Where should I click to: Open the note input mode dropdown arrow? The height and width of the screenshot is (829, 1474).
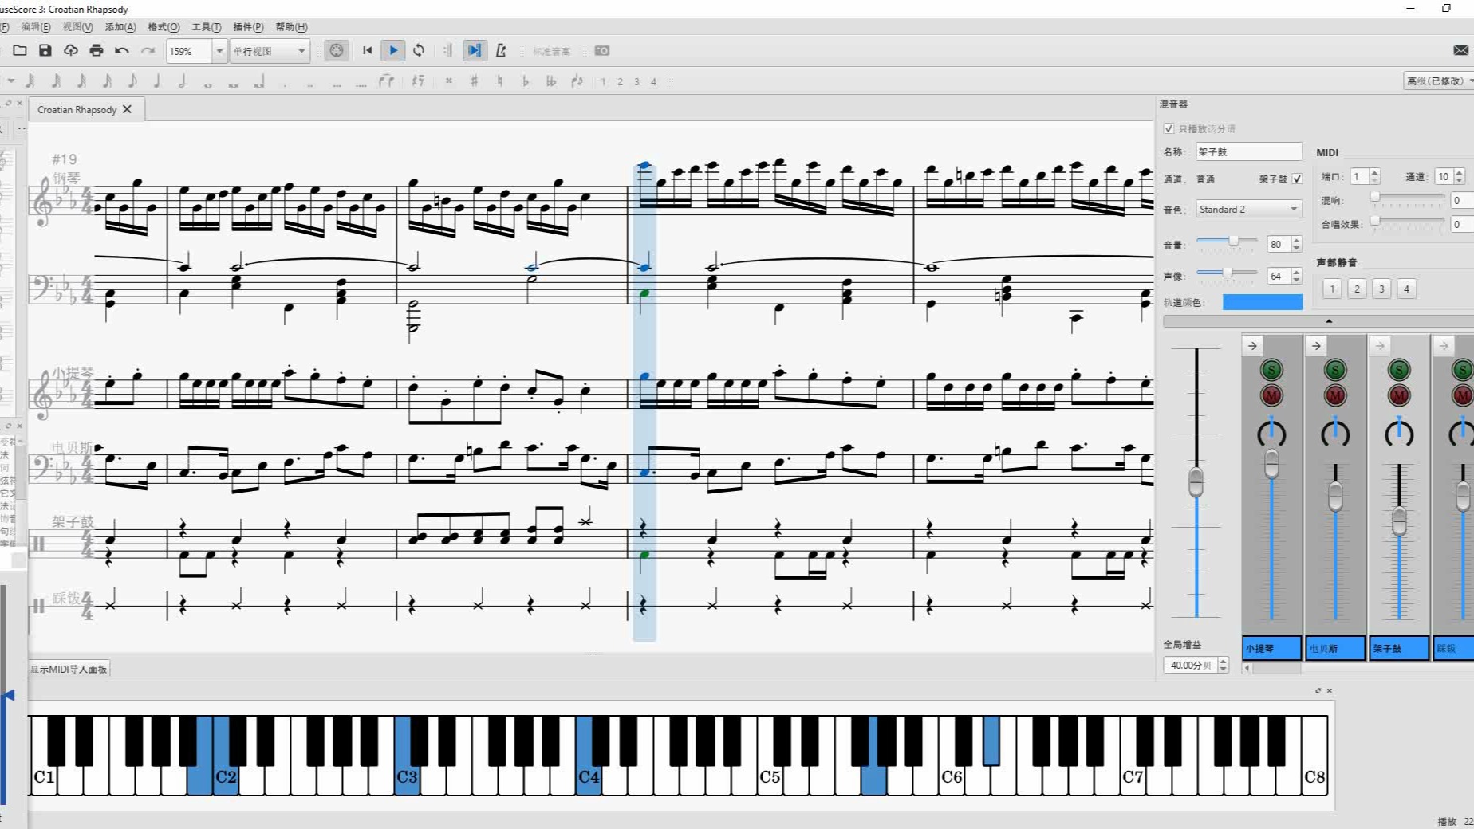(x=11, y=81)
